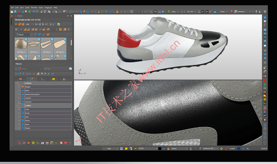Select the Texts tree row
Image resolution: width=277 pixels, height=164 pixels.
click(46, 109)
